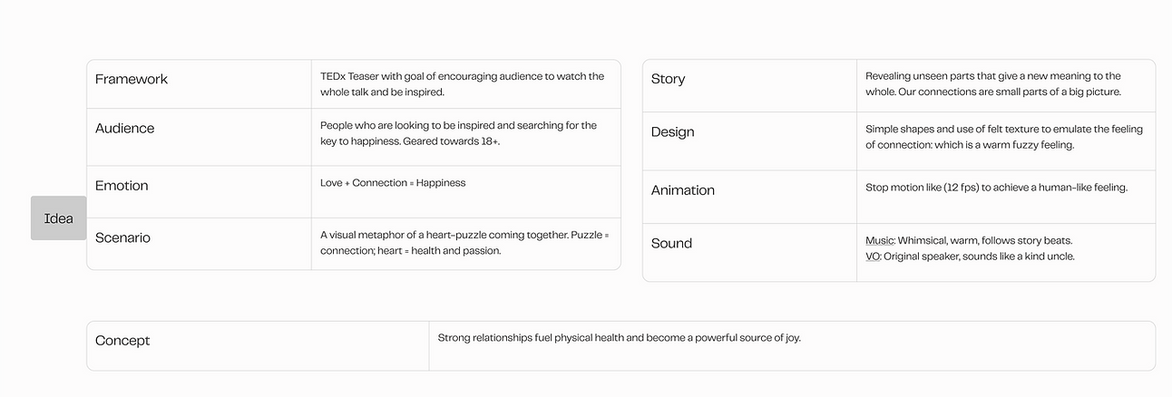Screen dimensions: 1172x397
Task: Click the Revealing unseen parts story text
Action: click(x=993, y=84)
